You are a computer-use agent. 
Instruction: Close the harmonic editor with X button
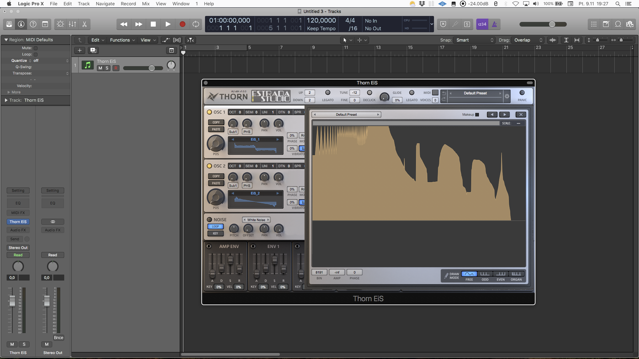tap(521, 115)
